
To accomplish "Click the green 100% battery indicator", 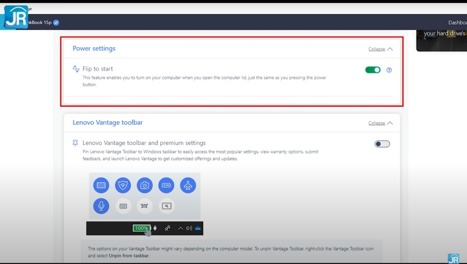I will click(x=141, y=228).
